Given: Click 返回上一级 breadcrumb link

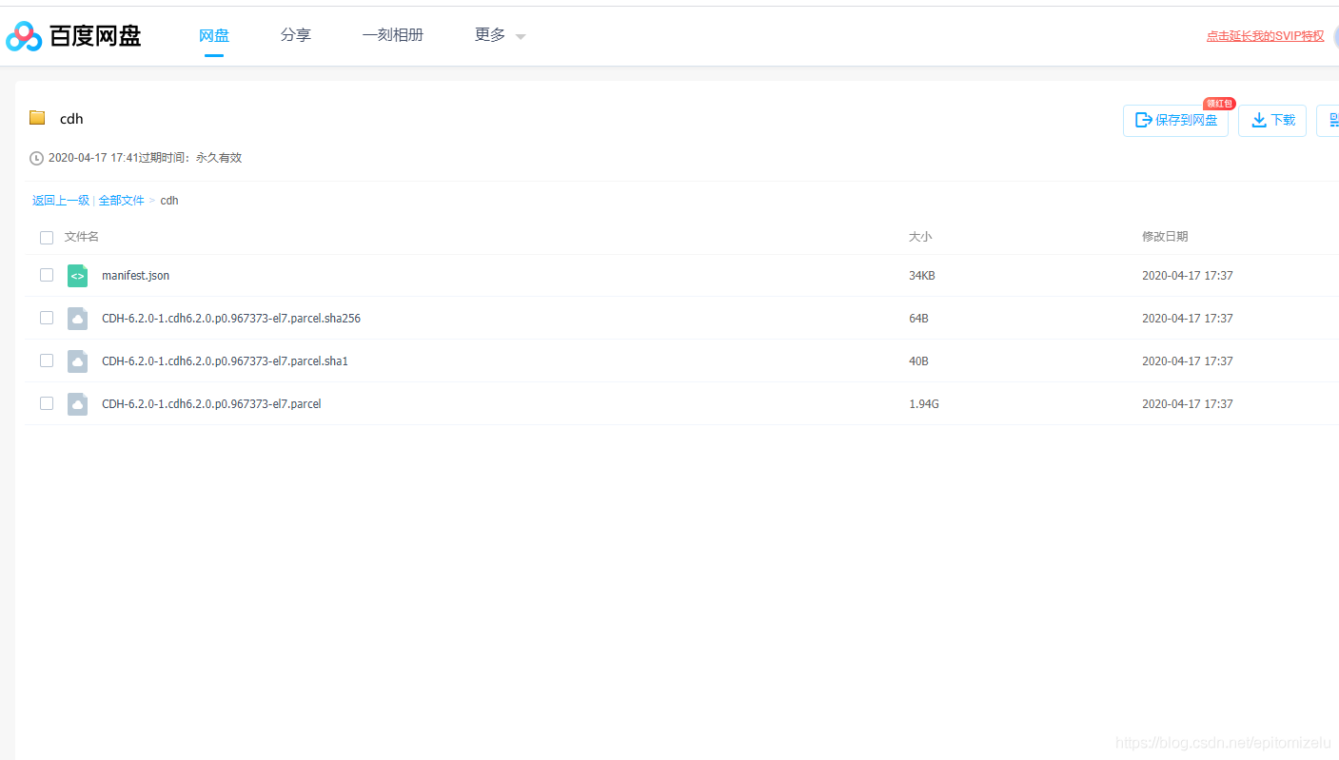Looking at the screenshot, I should [61, 201].
